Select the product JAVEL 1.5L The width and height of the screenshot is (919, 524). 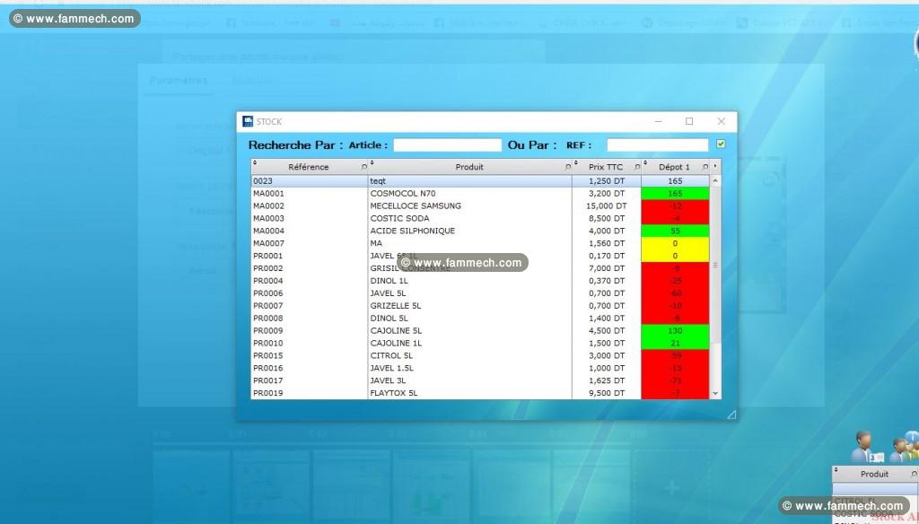(x=391, y=368)
